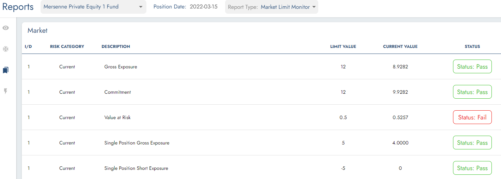This screenshot has height=179, width=501.
Task: Click the Reports page title
Action: (18, 7)
